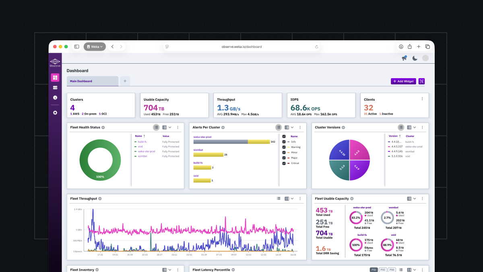Add a new dashboard tab with the plus
The width and height of the screenshot is (483, 272).
[125, 81]
